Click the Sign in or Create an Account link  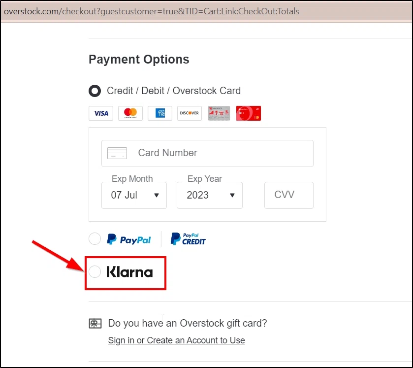pos(176,340)
